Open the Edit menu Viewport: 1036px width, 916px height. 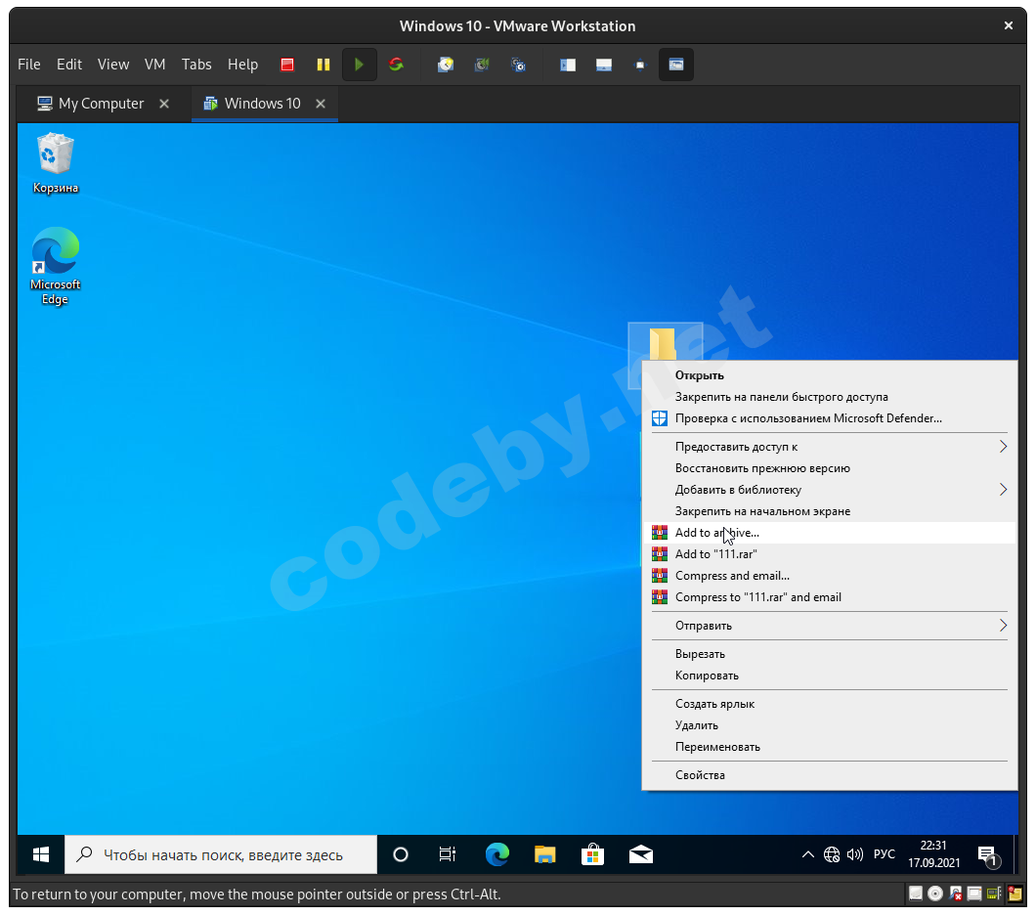tap(69, 65)
